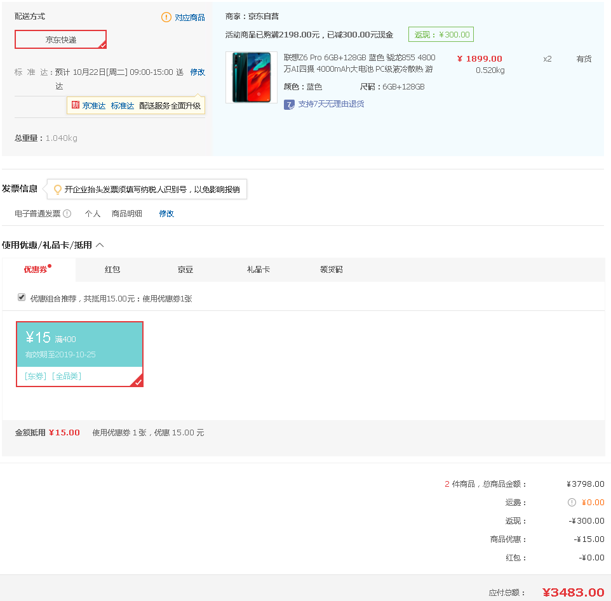Click info icon beside 电子普通发票
The width and height of the screenshot is (611, 601).
pos(67,213)
